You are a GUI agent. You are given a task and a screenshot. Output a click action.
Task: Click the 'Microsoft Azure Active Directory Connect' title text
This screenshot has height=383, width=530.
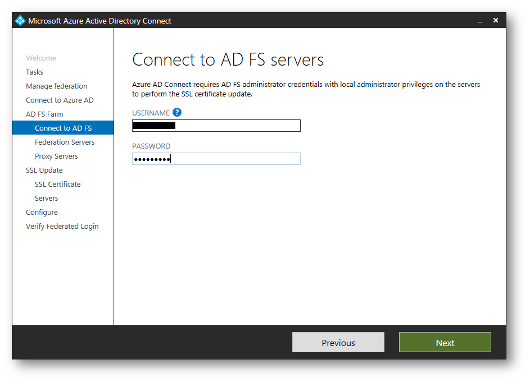coord(99,21)
